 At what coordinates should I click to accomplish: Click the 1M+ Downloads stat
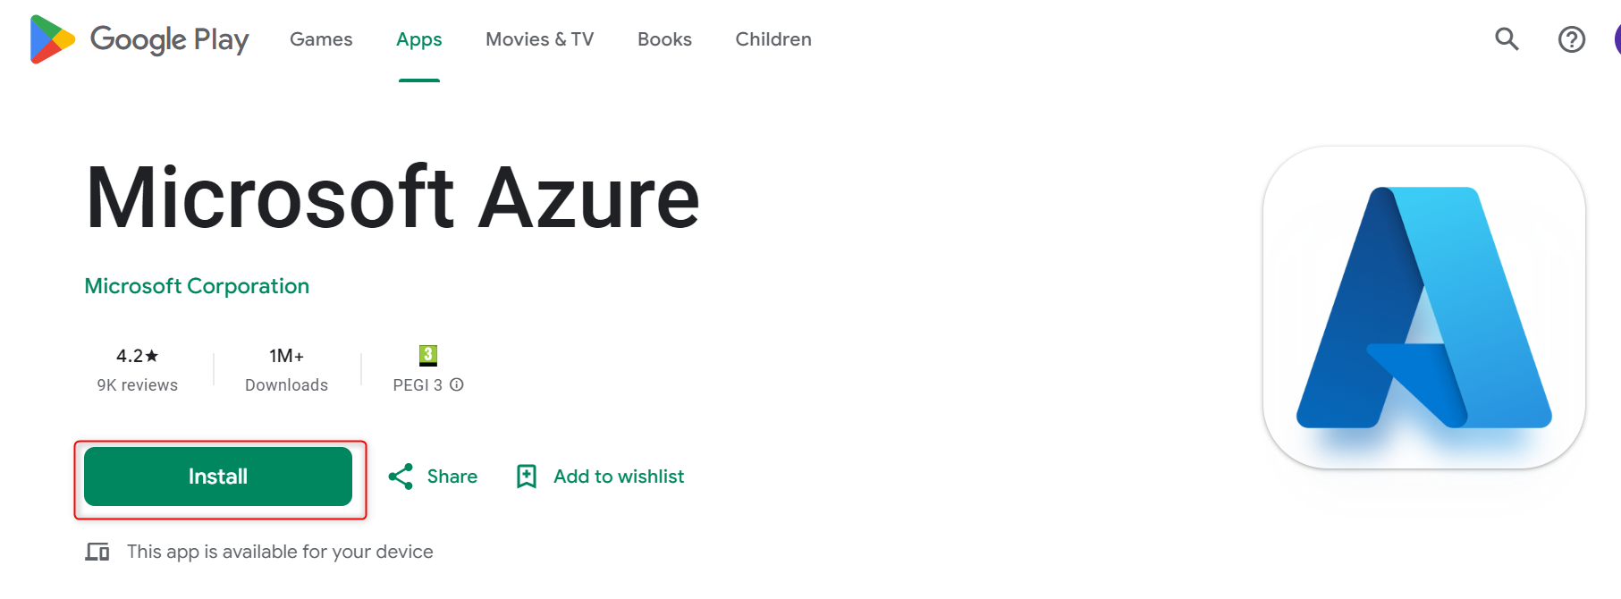point(286,368)
